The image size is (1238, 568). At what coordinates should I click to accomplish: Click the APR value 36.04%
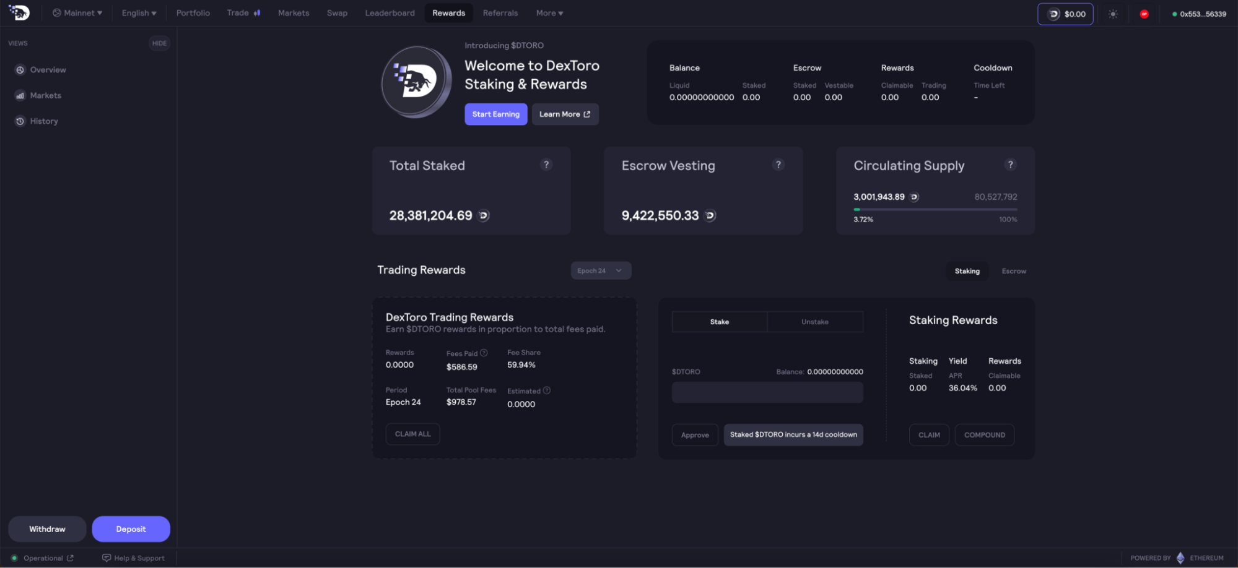(963, 388)
